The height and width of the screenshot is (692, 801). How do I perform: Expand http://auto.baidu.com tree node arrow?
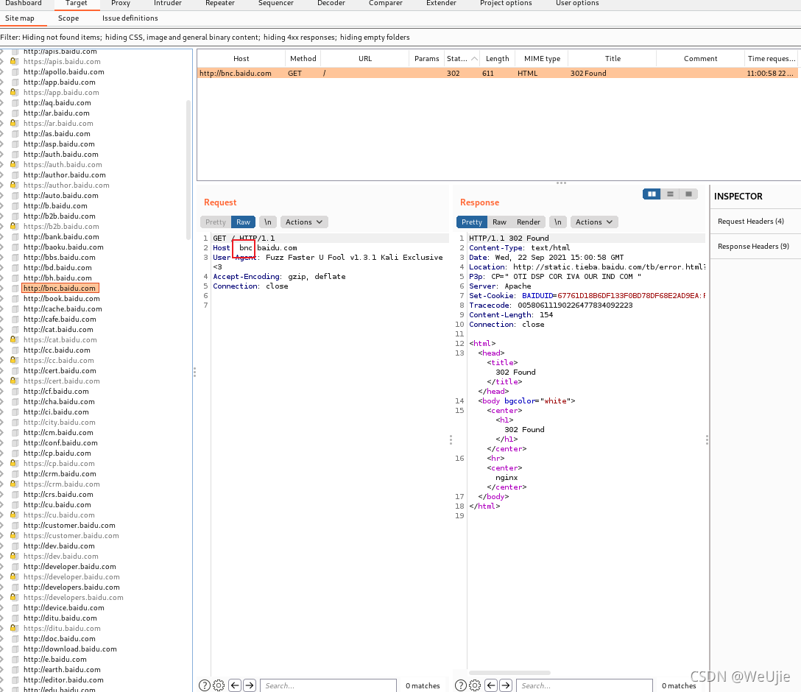pos(2,195)
